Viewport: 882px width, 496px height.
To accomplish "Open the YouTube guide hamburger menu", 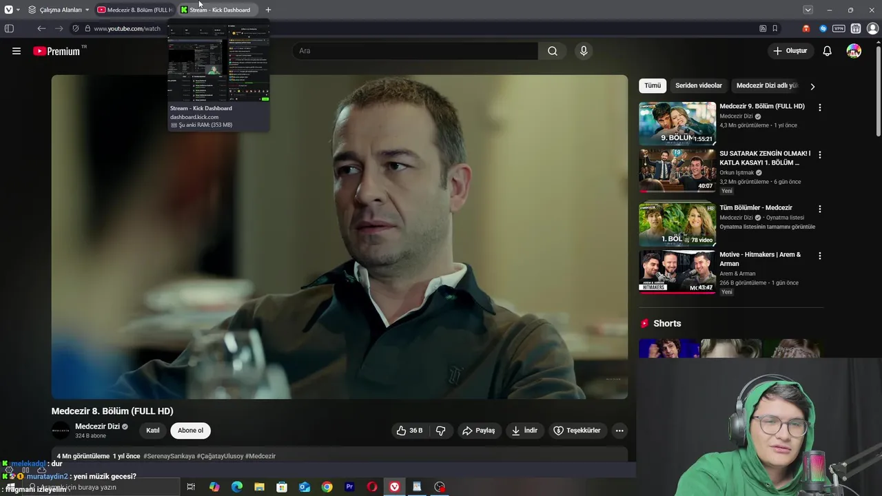I will click(x=17, y=51).
